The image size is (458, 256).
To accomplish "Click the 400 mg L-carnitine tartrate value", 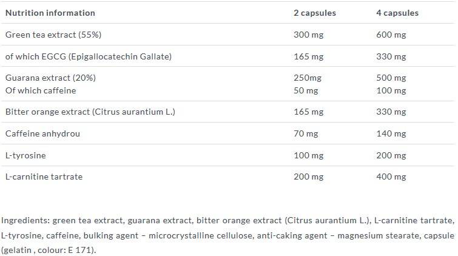I will click(x=391, y=177).
